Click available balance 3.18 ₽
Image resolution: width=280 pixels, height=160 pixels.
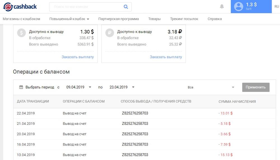coord(175,32)
